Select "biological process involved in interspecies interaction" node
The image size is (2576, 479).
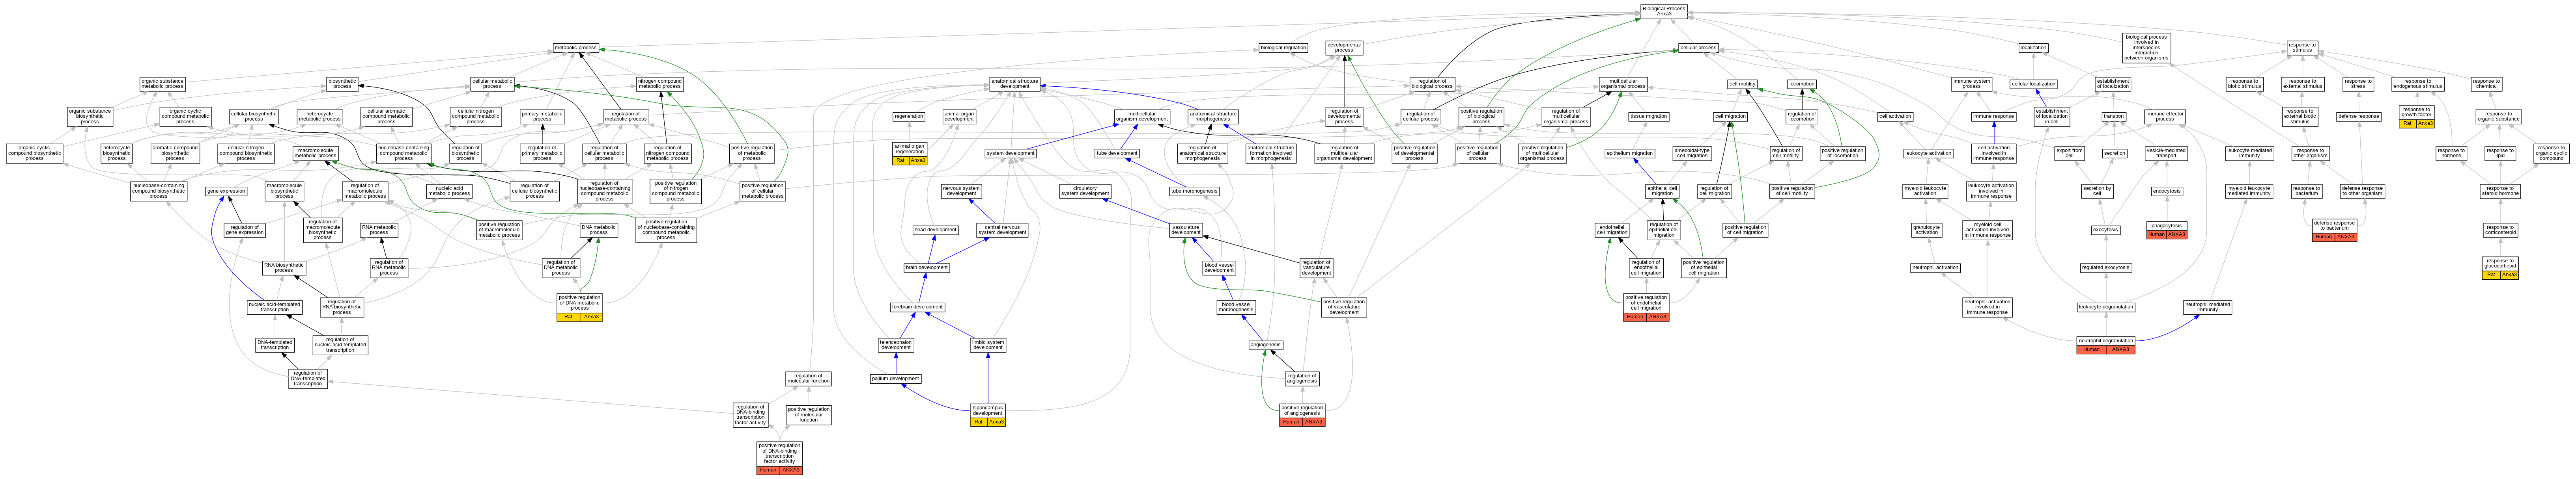2146,48
